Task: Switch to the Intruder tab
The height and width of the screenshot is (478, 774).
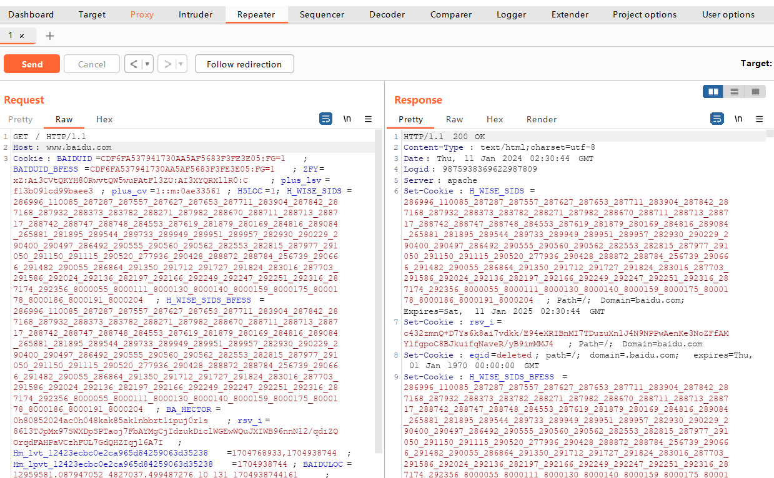Action: (x=196, y=14)
